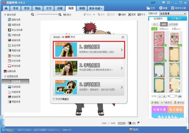The height and width of the screenshot is (133, 189).
Task: Select the 全部 category tag
Action: coord(154,29)
